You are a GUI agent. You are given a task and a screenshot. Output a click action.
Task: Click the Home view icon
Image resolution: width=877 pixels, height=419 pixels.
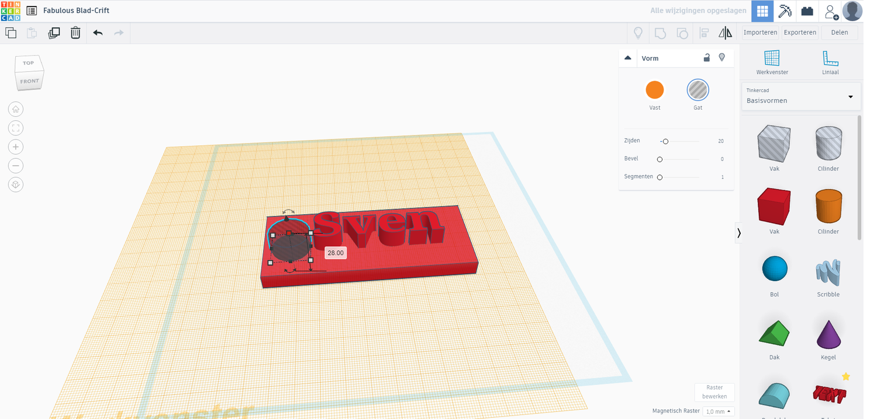pos(16,109)
